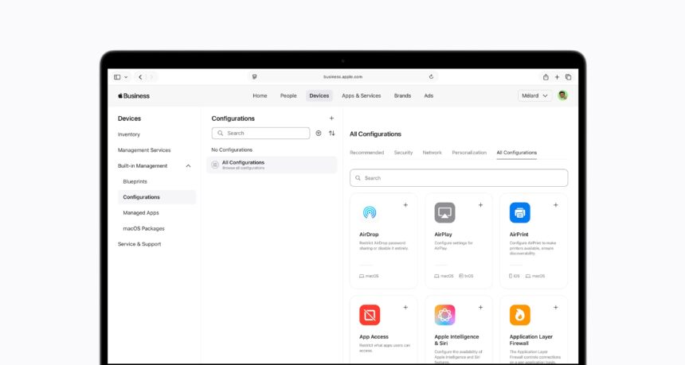Click the Apple Business logo
Viewport: 685px width, 365px height.
click(134, 96)
